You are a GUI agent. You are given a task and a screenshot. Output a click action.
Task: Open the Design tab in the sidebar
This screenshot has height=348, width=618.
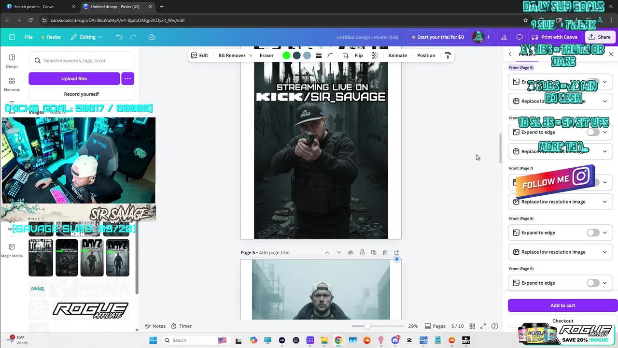click(x=12, y=61)
